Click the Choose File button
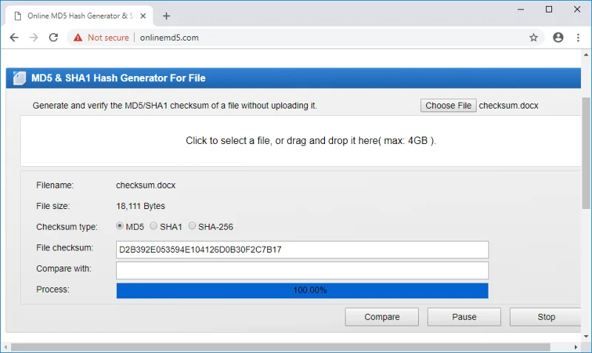The image size is (592, 353). pyautogui.click(x=448, y=106)
